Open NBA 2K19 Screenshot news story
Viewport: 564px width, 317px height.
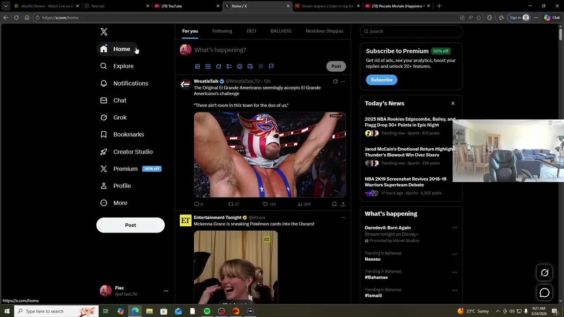[405, 182]
